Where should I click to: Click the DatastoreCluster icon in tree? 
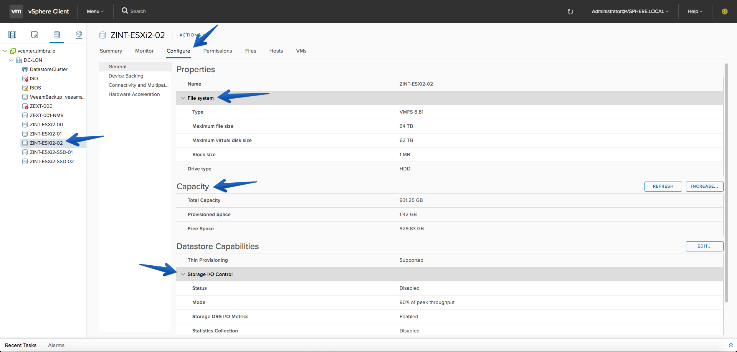coord(25,69)
